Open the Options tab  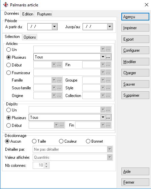coord(30,37)
